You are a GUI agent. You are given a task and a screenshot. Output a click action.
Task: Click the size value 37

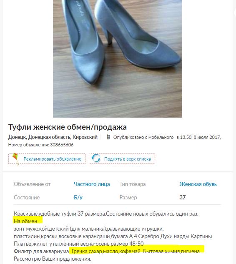tap(183, 197)
